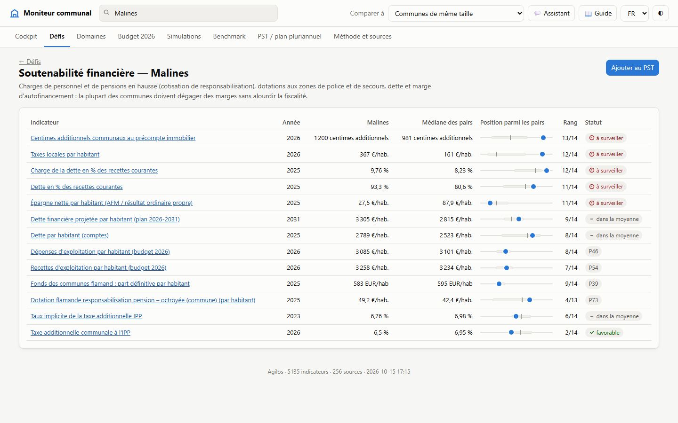The width and height of the screenshot is (678, 423).
Task: Click the 'à surveiller' badge for Taxes locales
Action: click(606, 154)
